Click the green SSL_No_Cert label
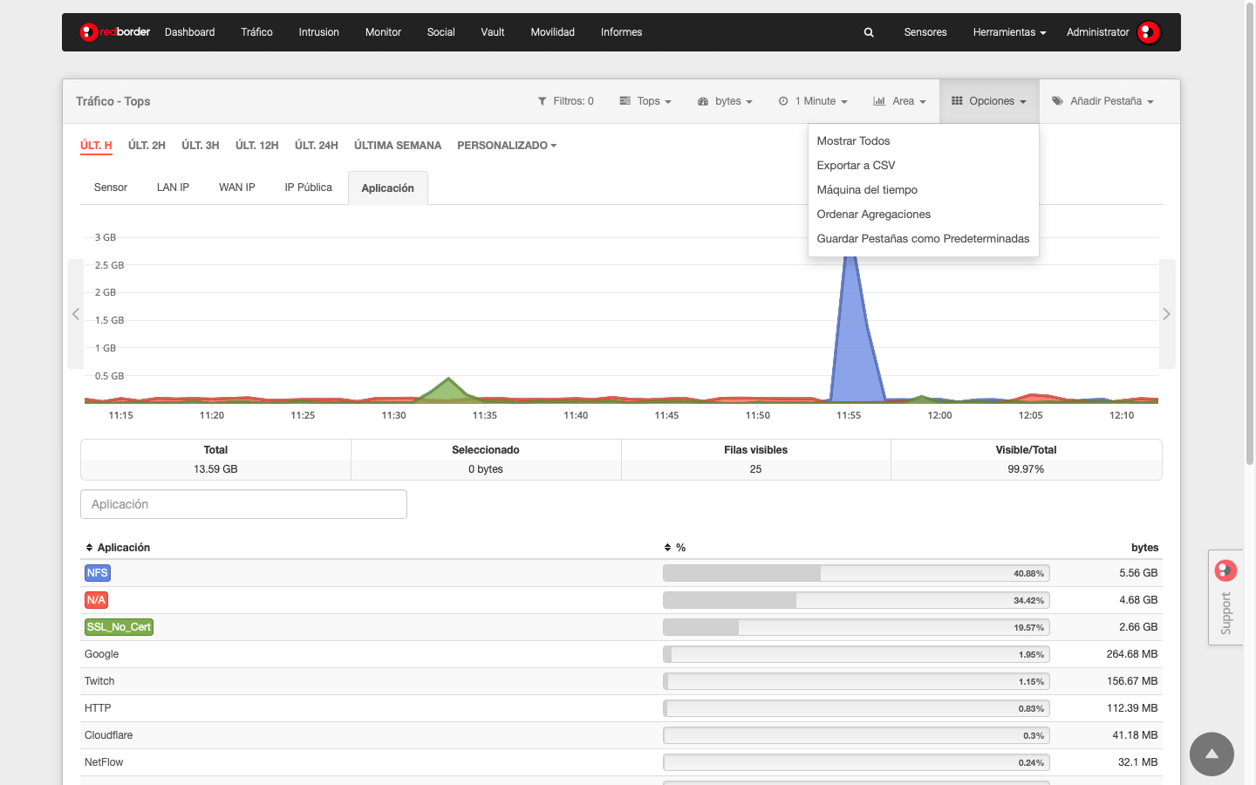The height and width of the screenshot is (785, 1256). coord(119,627)
